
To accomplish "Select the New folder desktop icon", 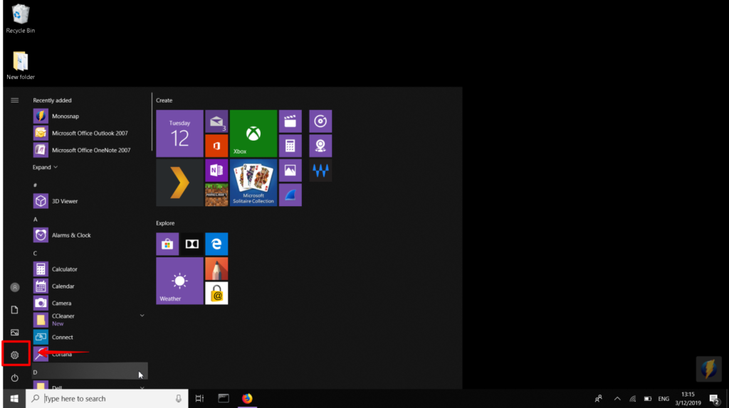I will click(21, 65).
